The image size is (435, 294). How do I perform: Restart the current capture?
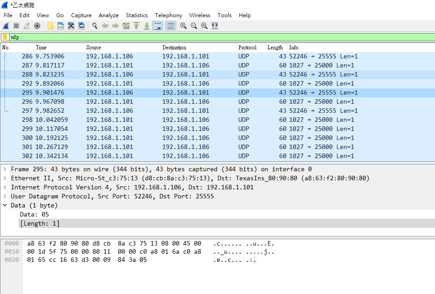(x=27, y=26)
